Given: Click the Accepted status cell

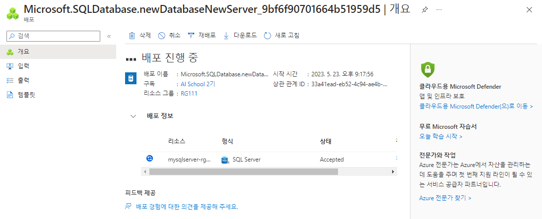Looking at the screenshot, I should pyautogui.click(x=332, y=160).
